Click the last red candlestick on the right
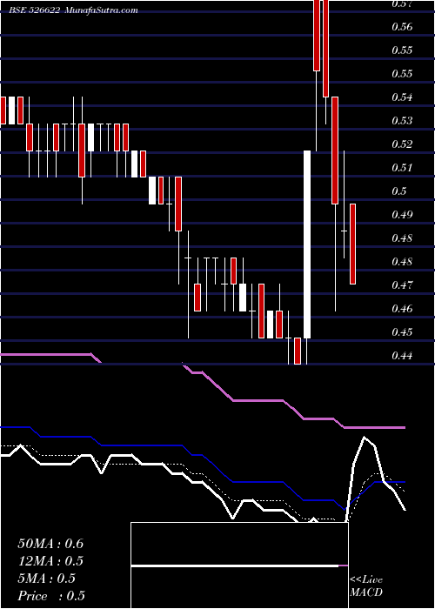This screenshot has height=609, width=435. [x=352, y=244]
